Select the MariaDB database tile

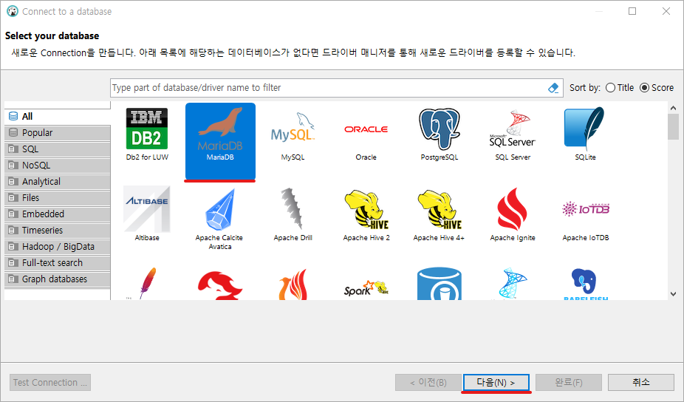point(220,141)
